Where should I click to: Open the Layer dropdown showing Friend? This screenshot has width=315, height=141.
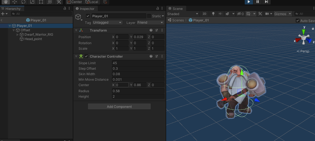tap(150, 22)
